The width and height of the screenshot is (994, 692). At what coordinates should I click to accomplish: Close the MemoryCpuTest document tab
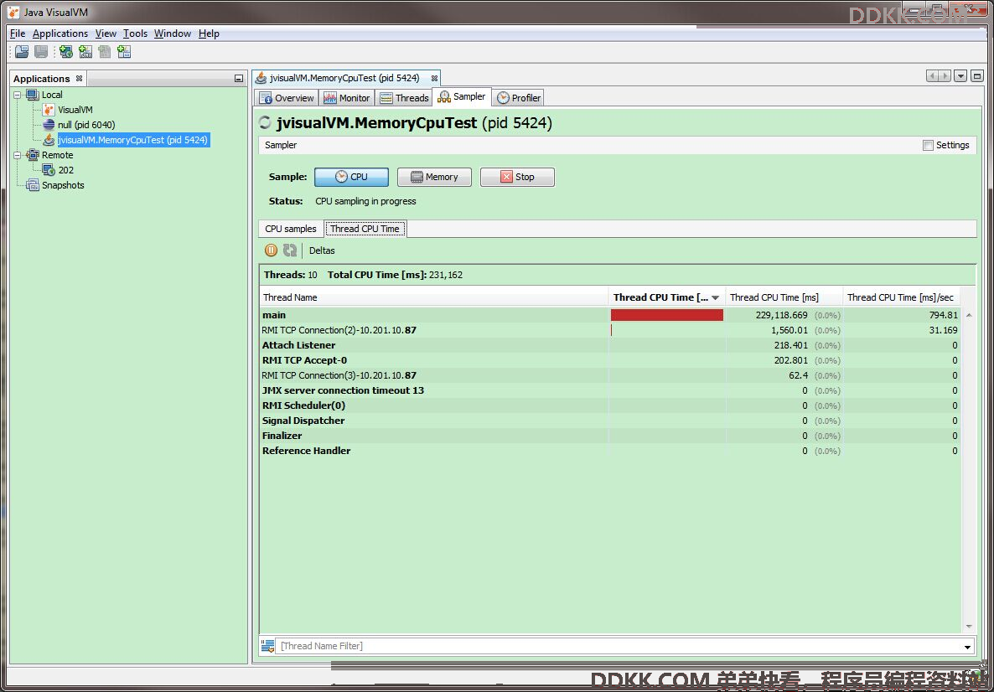(x=434, y=78)
